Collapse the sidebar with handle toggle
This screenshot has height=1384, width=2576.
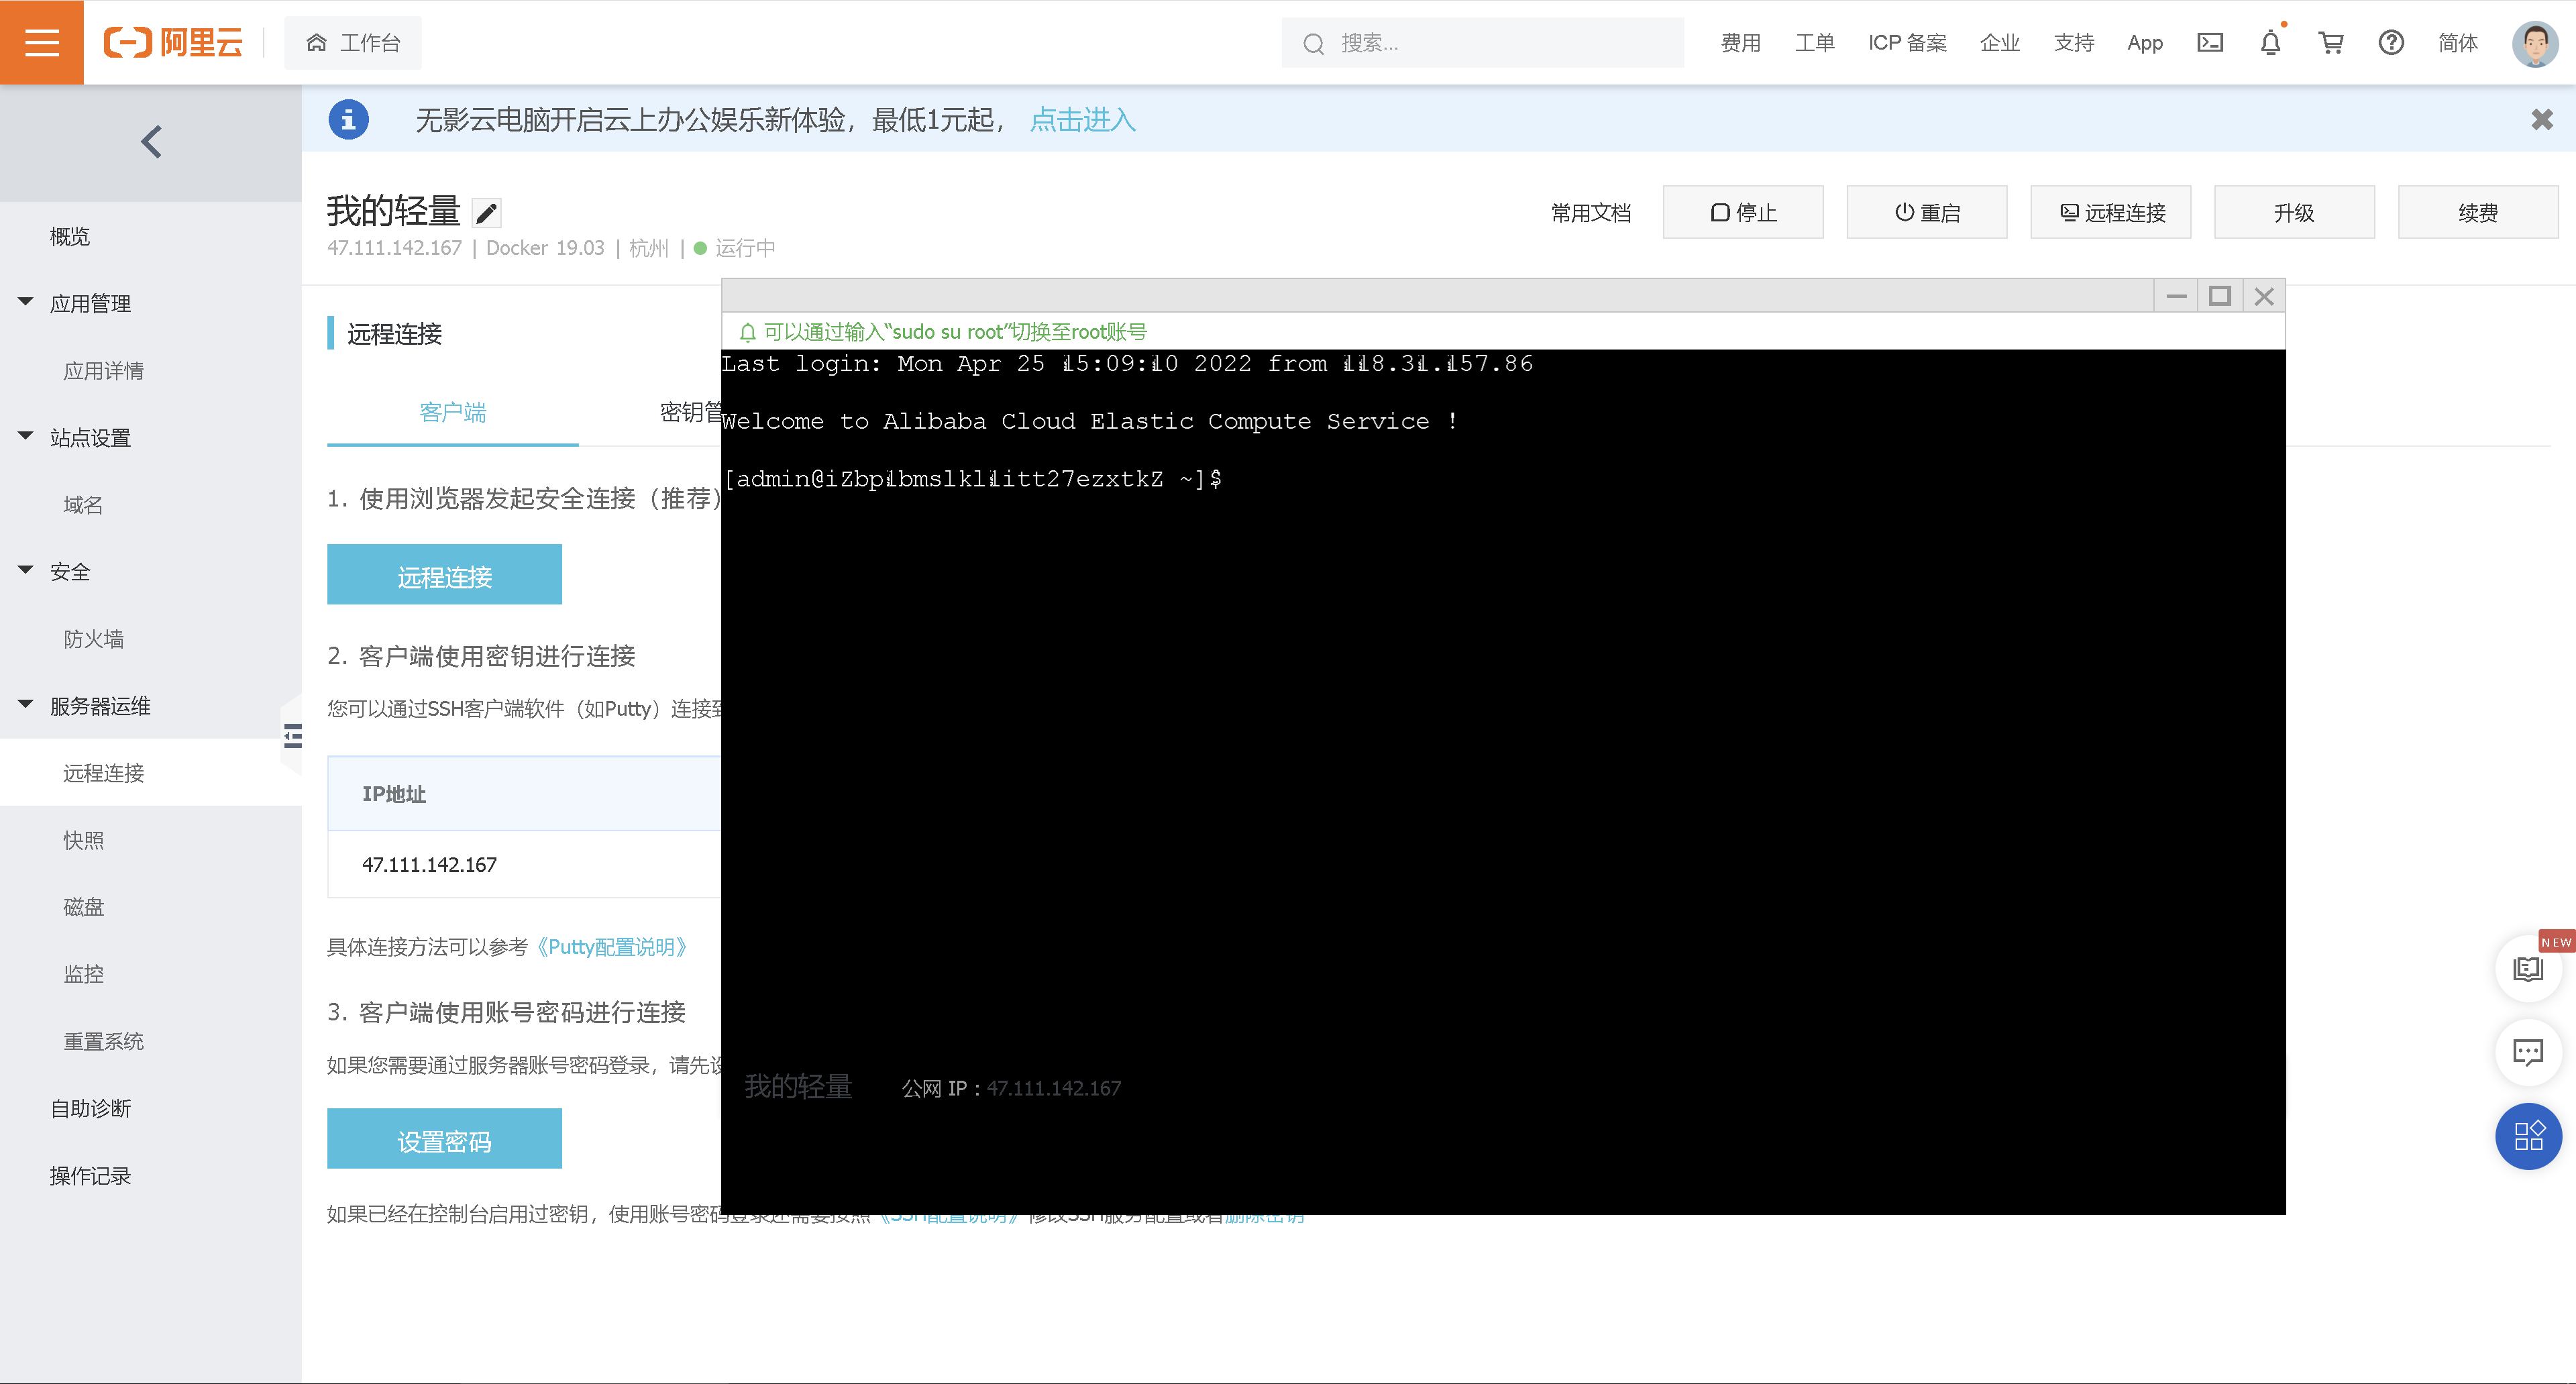293,737
